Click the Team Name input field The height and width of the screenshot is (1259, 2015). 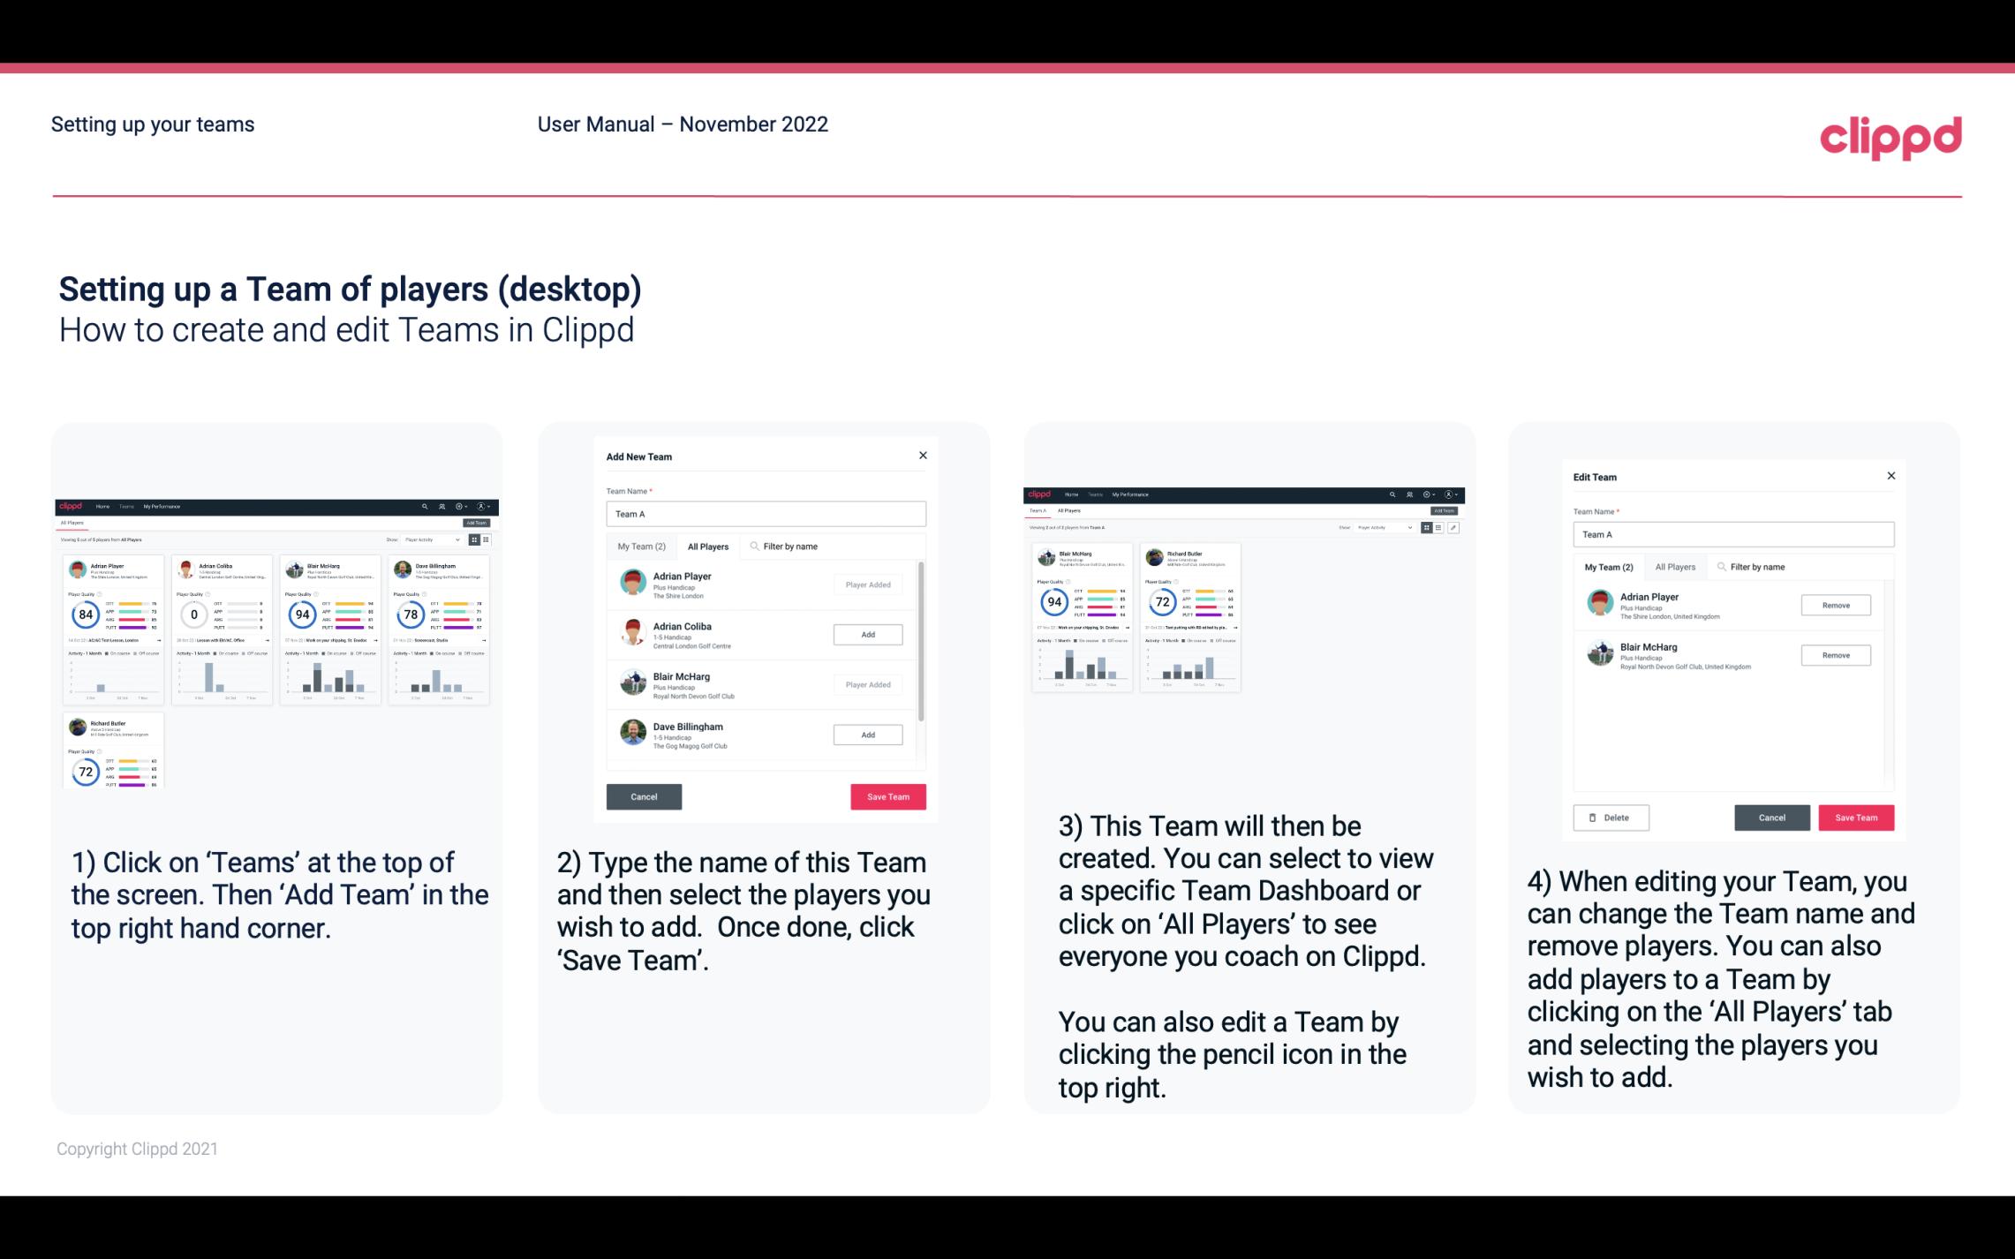click(x=766, y=514)
